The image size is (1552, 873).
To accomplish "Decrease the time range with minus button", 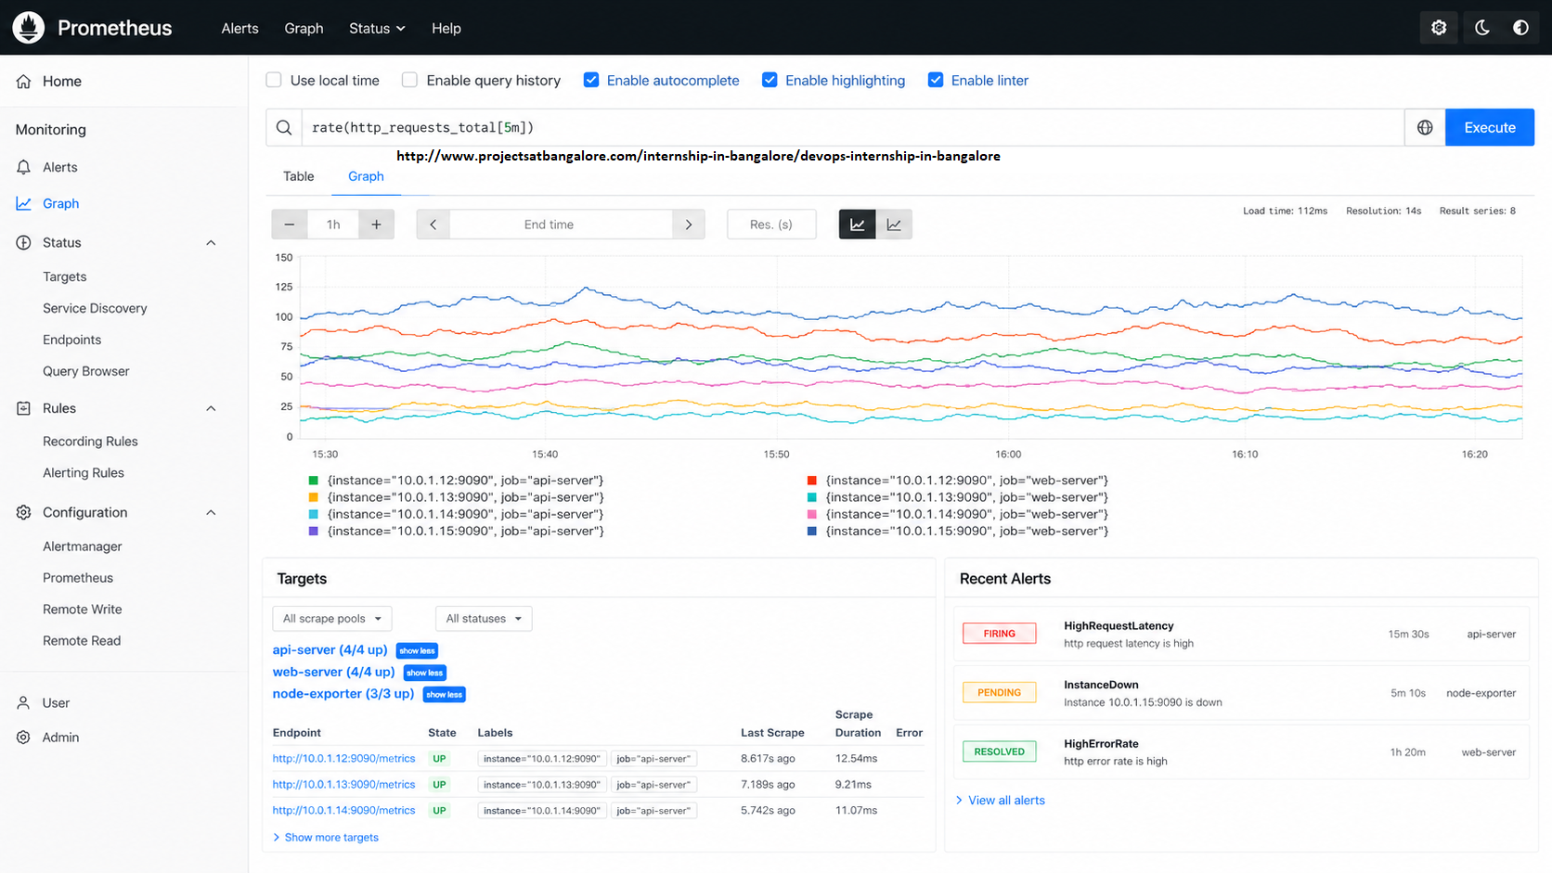I will tap(290, 225).
